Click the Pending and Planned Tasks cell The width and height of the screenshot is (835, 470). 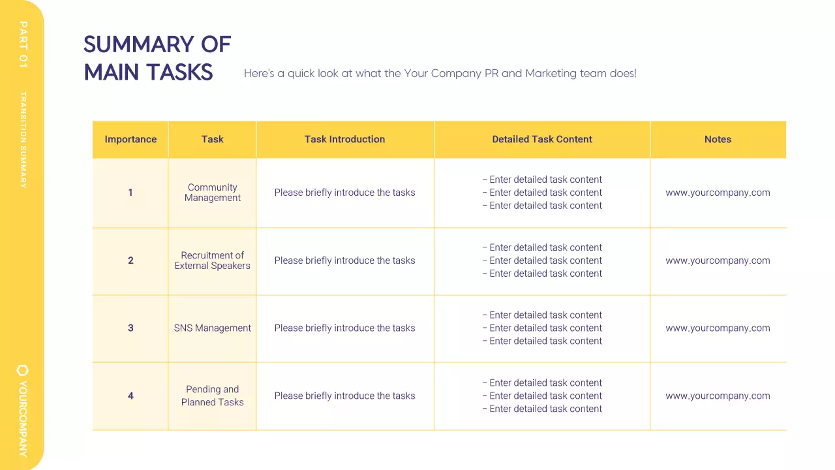[x=213, y=396]
